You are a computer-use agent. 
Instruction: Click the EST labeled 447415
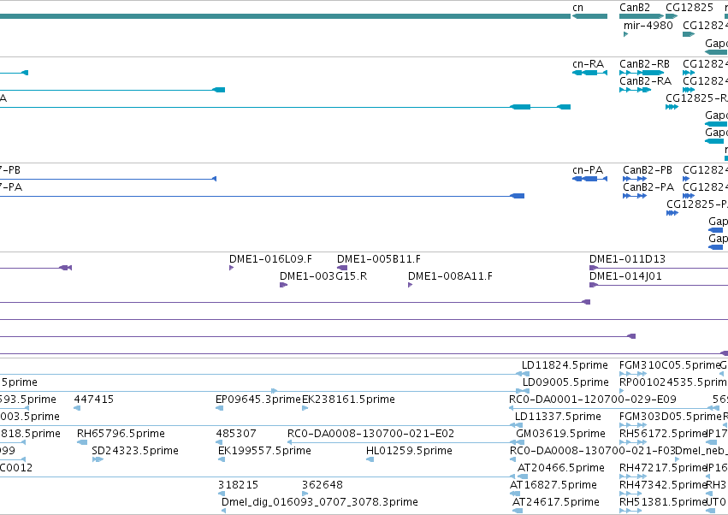pyautogui.click(x=77, y=409)
